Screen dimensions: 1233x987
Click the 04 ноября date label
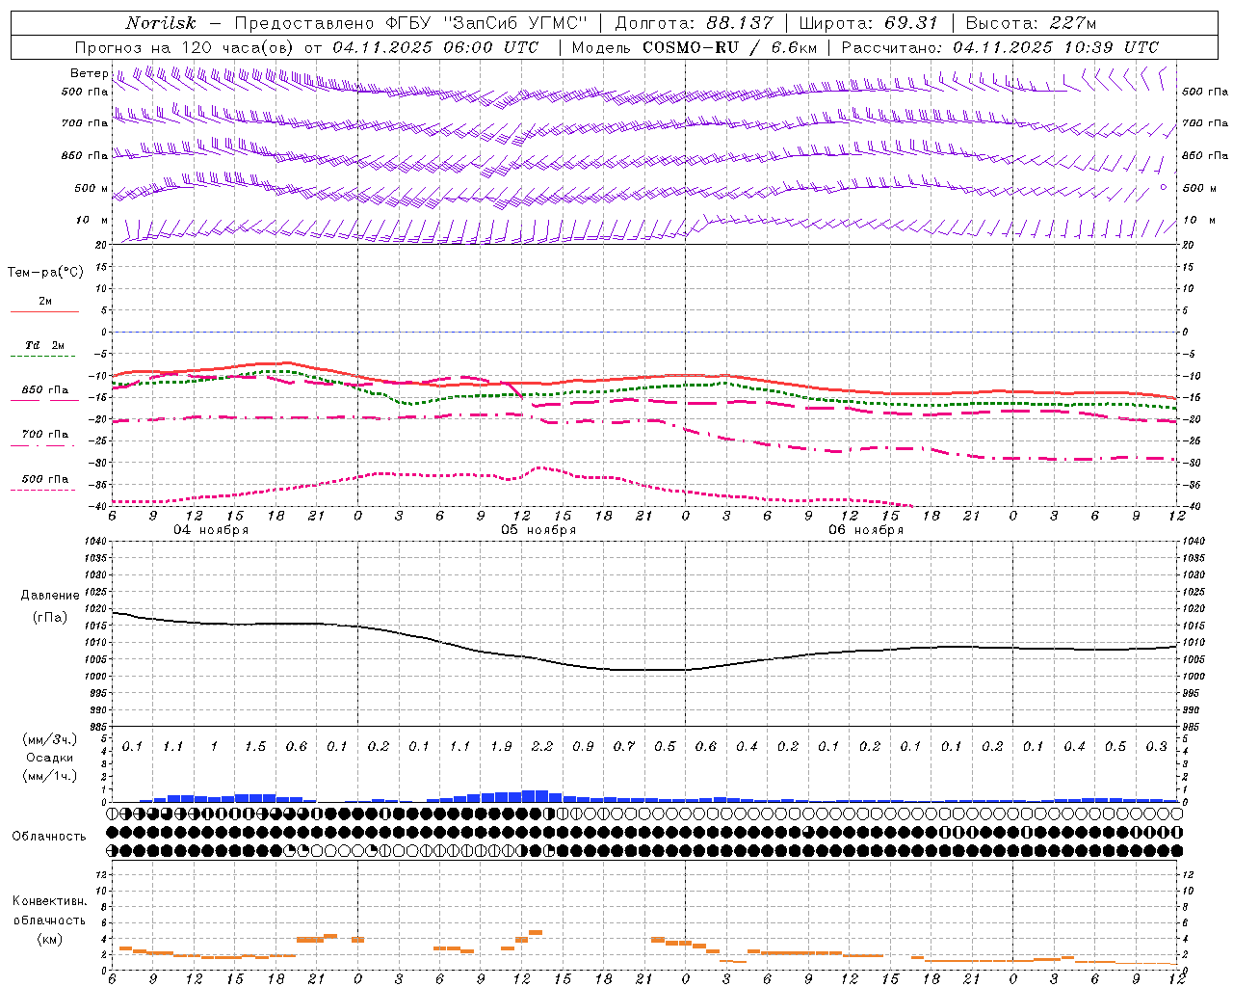[211, 530]
